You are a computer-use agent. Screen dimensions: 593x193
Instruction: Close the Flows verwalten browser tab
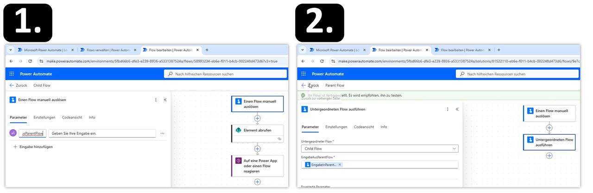pos(135,50)
